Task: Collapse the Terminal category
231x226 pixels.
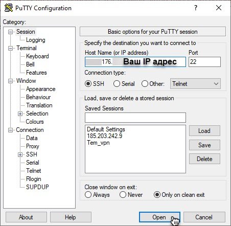Action: pyautogui.click(x=10, y=49)
